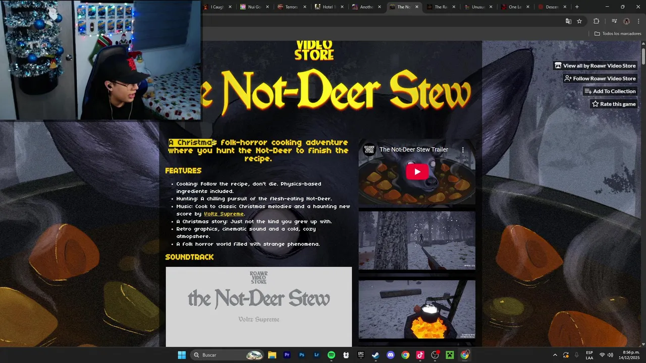Click Rate this game button
This screenshot has height=363, width=646.
[x=613, y=104]
